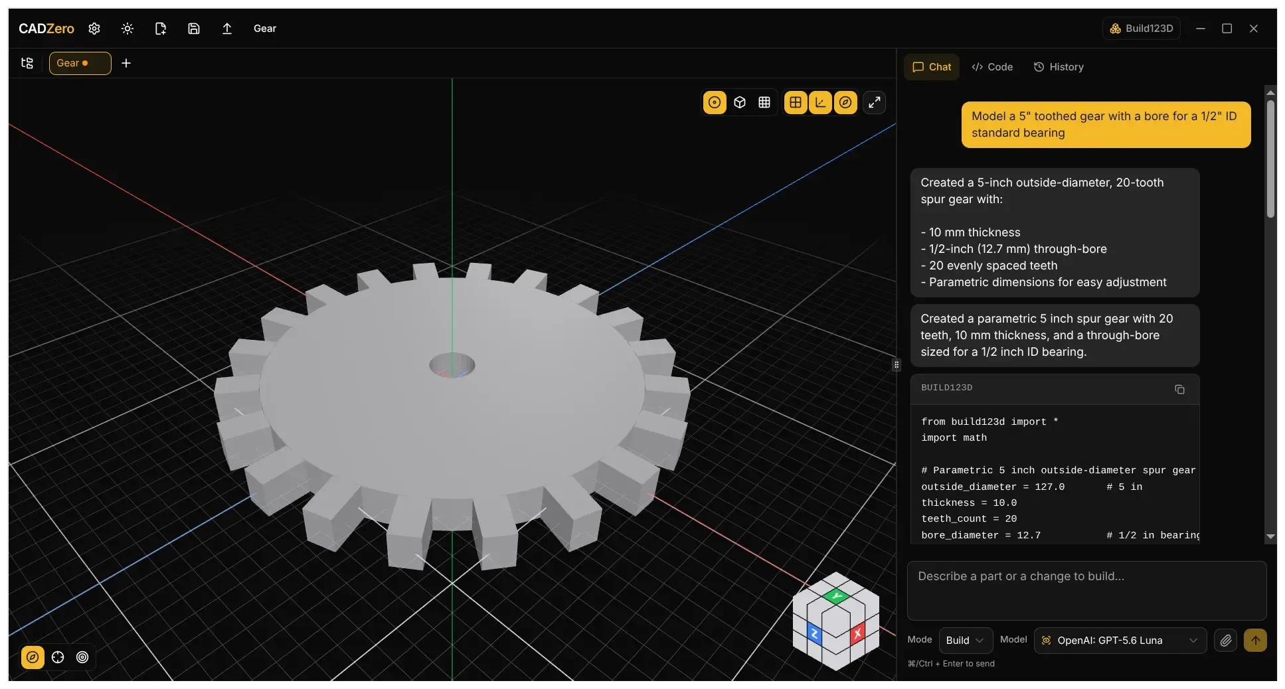Open the Mode dropdown set to Build
The image size is (1285, 689).
click(966, 641)
